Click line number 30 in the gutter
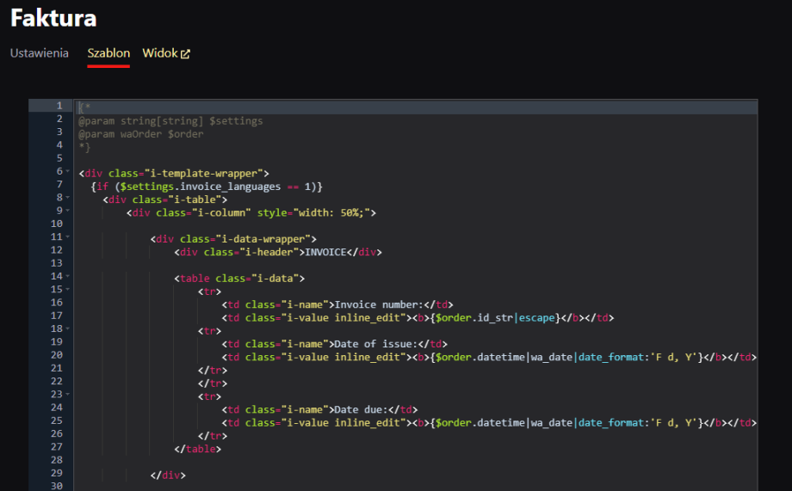The image size is (792, 491). pos(56,487)
